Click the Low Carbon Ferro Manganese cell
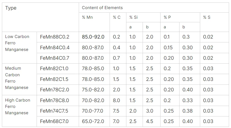Image resolution: width=231 pixels, height=128 pixels. tap(17, 43)
